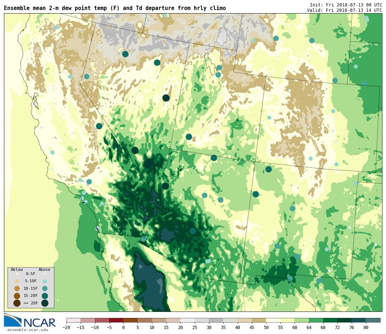Pick the yellow swatch between 55 and 60

pos(288,320)
